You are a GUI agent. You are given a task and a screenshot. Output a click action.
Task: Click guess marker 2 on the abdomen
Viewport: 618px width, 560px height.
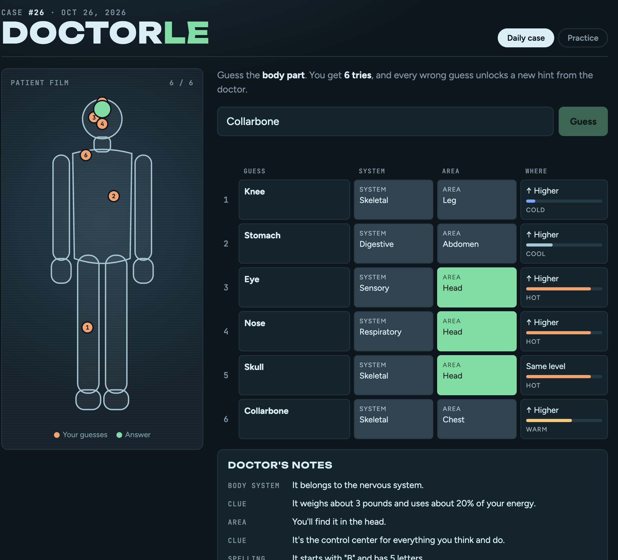pyautogui.click(x=114, y=196)
